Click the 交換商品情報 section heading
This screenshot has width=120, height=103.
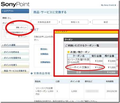click(42, 73)
